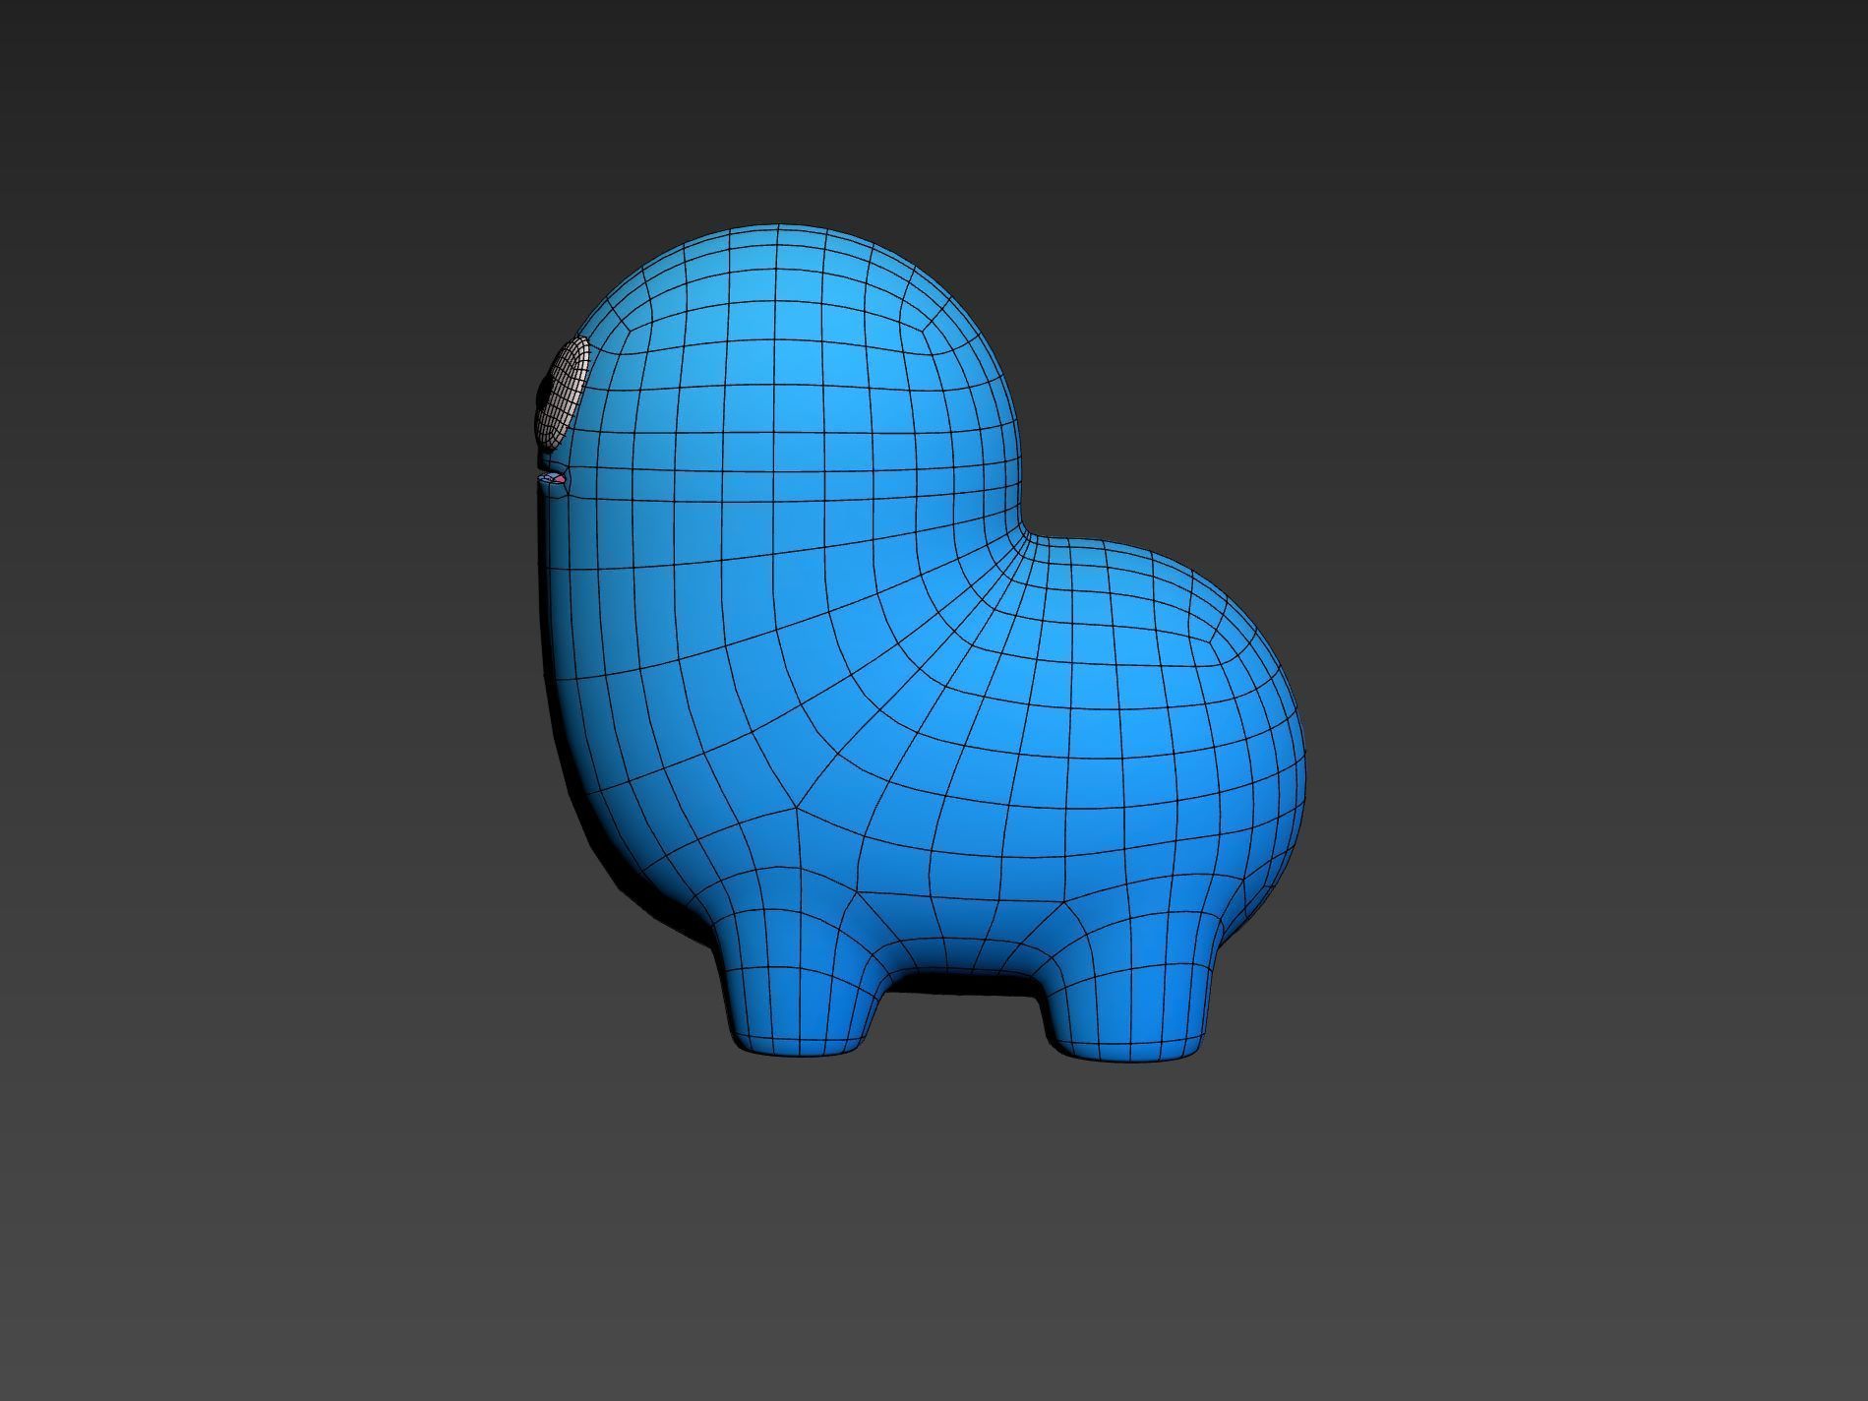Click the small pink mouth of the character
The width and height of the screenshot is (1868, 1401).
(553, 479)
